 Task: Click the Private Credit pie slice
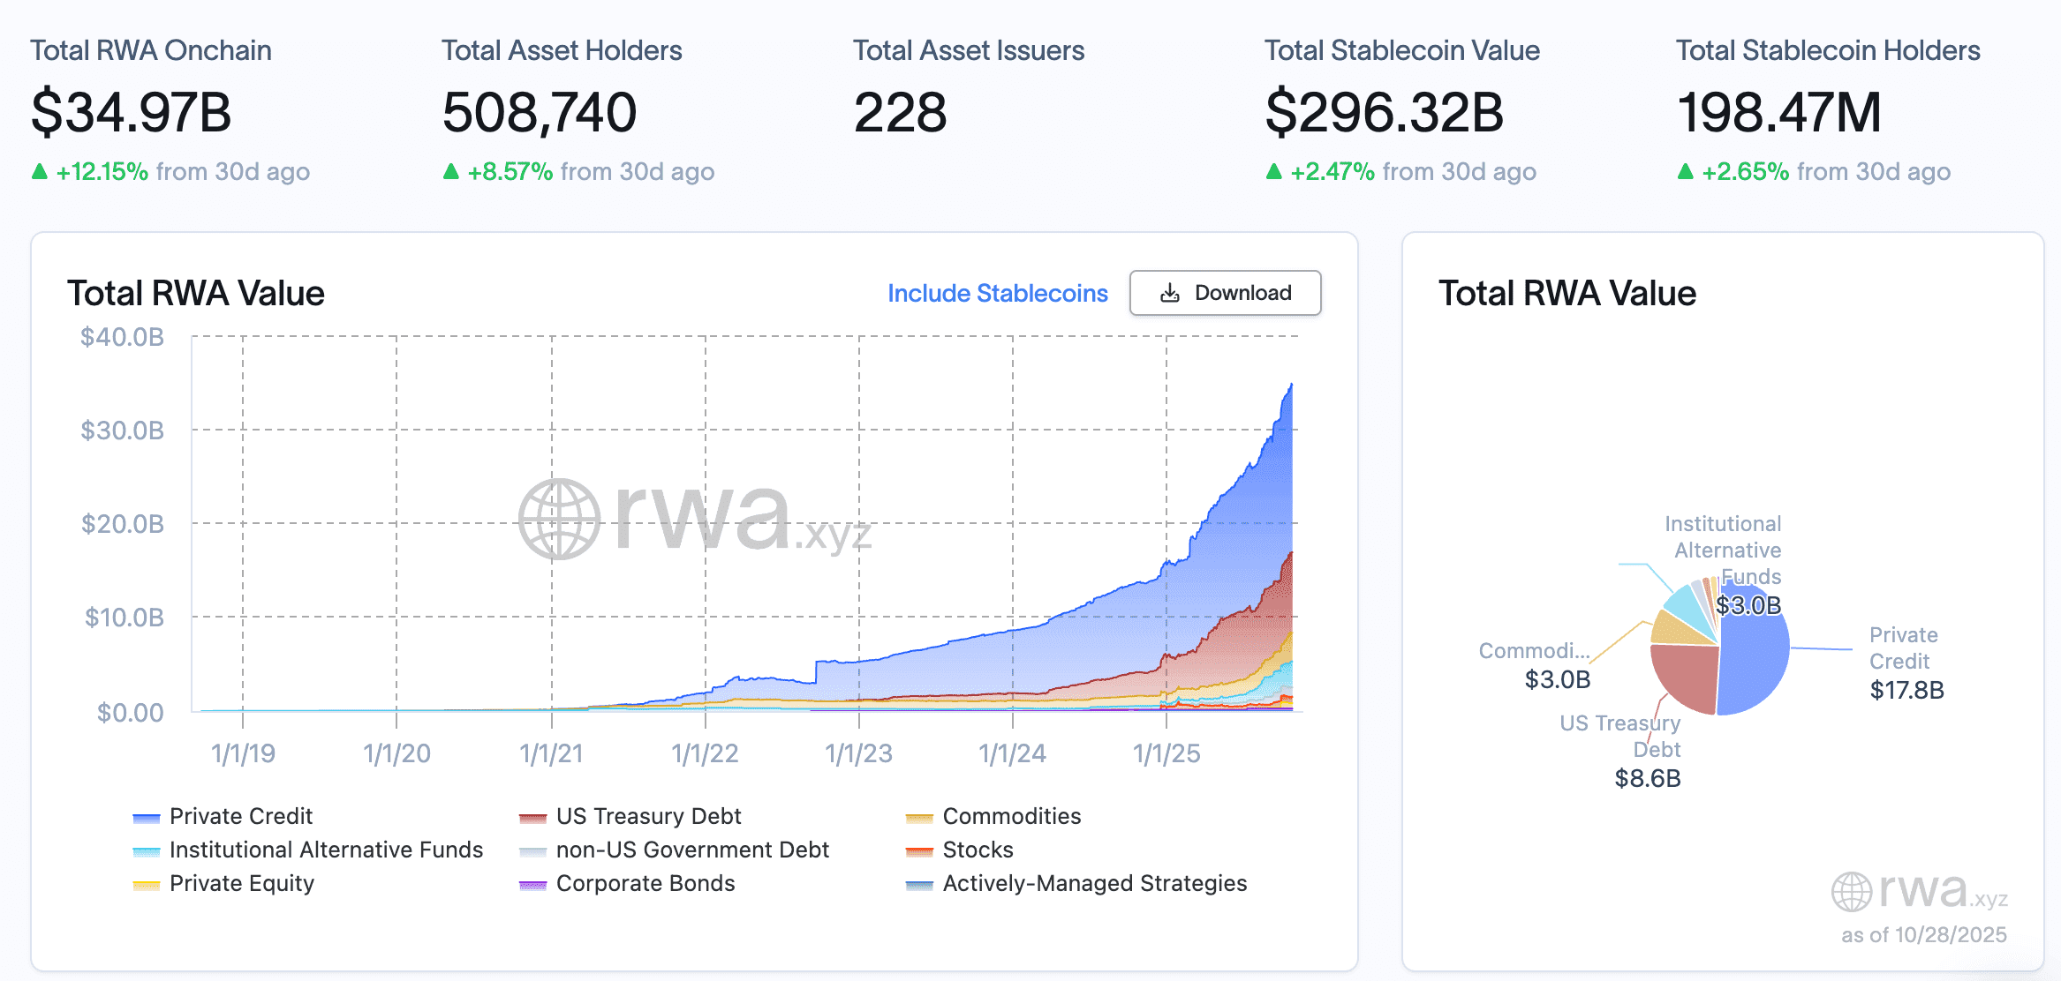click(x=1757, y=662)
